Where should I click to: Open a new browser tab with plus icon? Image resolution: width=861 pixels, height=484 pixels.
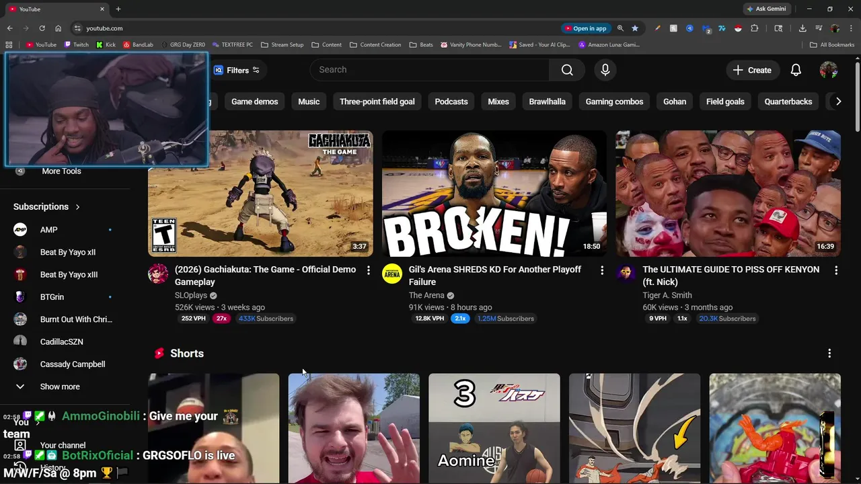[x=118, y=9]
